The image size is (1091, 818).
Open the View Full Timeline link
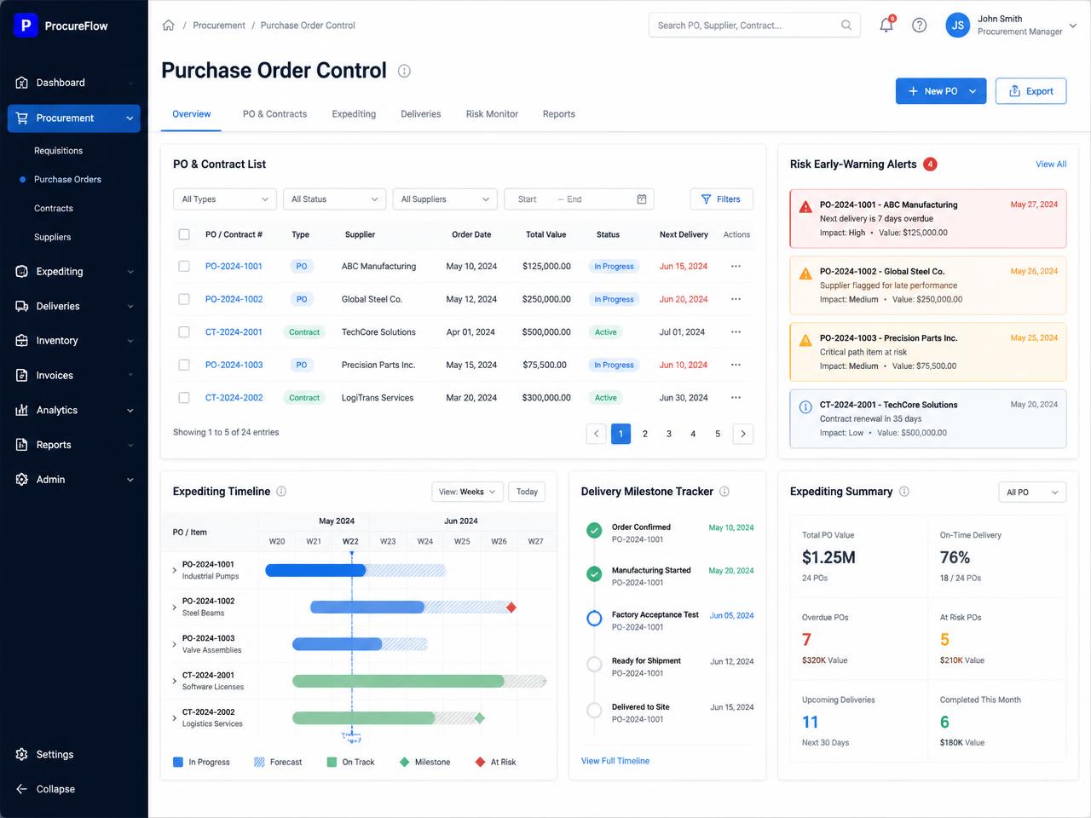(615, 761)
